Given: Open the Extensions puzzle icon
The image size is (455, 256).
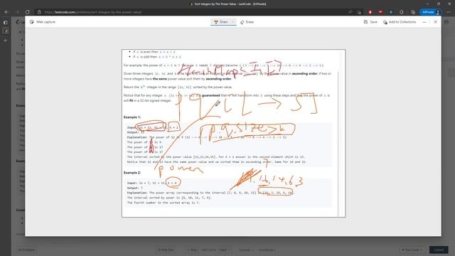Looking at the screenshot, I should [402, 12].
